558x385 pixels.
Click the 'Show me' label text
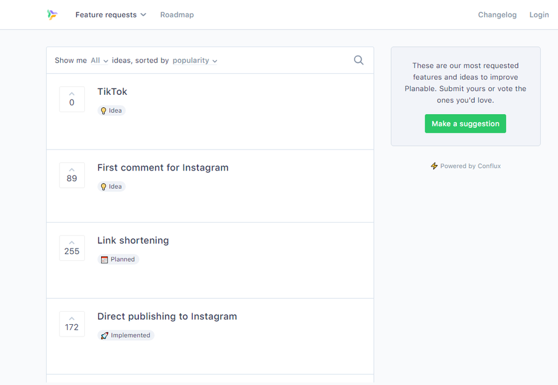click(71, 61)
